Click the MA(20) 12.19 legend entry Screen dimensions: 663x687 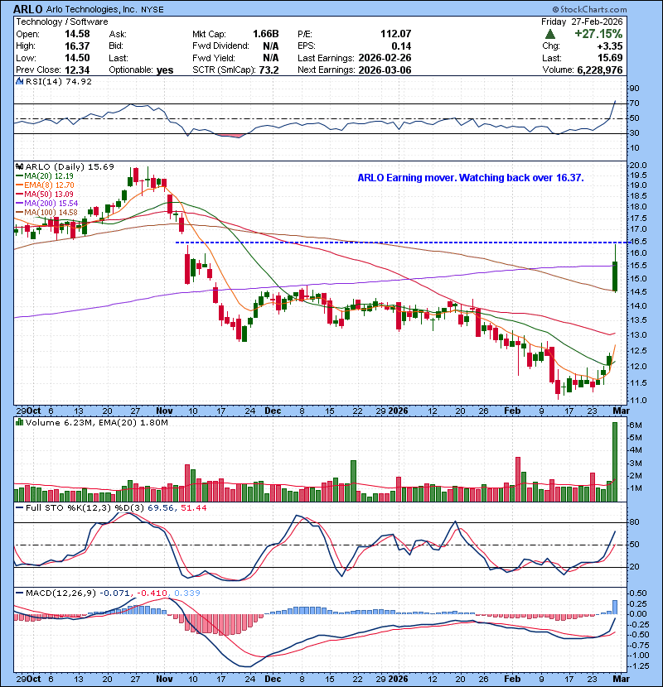[x=44, y=175]
